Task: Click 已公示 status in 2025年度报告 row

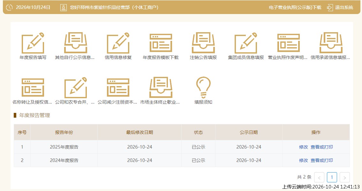Action: [198, 147]
